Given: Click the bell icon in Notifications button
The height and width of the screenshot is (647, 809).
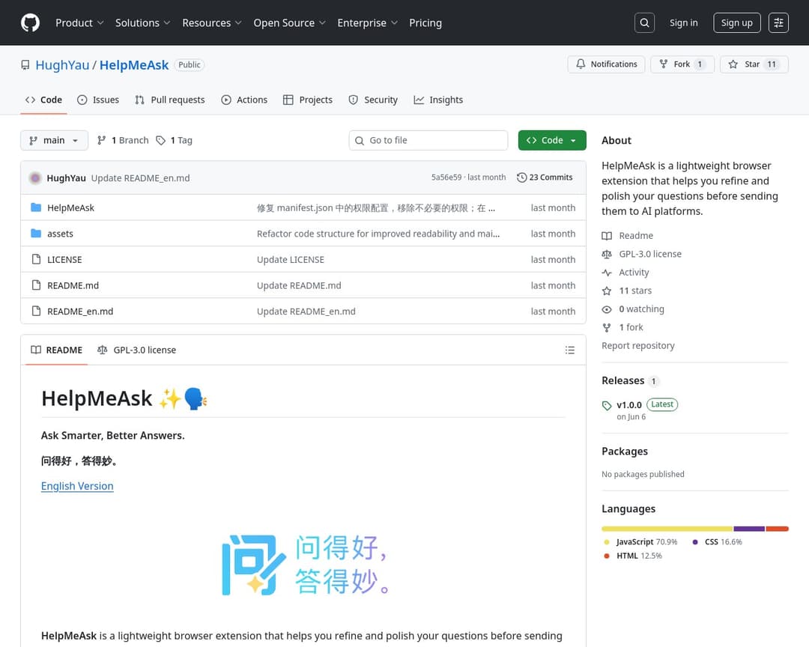Looking at the screenshot, I should 581,64.
